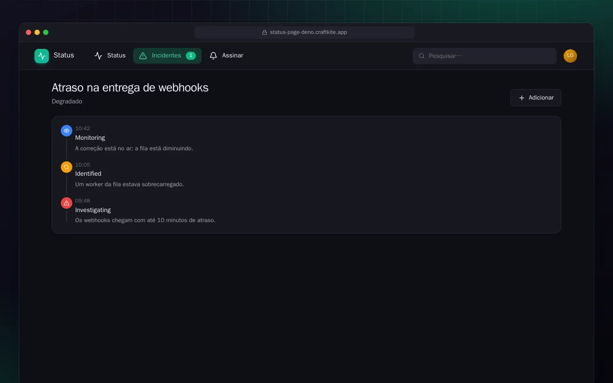Click the 10:42 timestamp

click(82, 128)
